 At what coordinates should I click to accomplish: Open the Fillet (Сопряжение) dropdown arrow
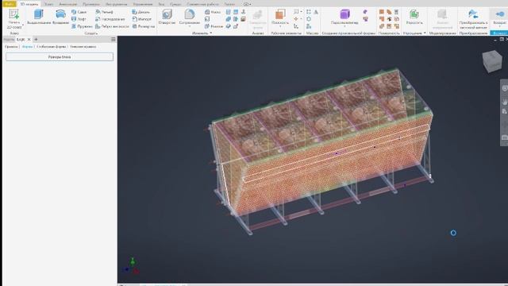(190, 26)
